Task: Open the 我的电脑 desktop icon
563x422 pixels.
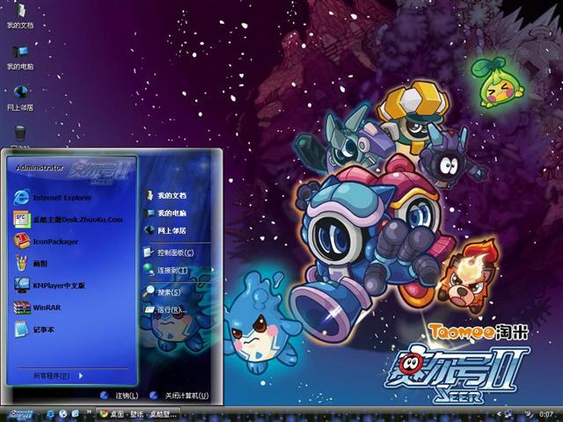Action: [20, 57]
